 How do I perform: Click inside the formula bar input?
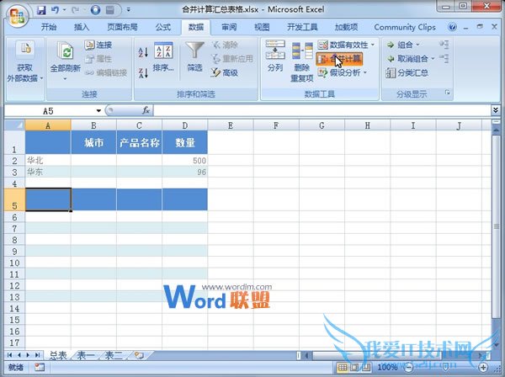322,110
